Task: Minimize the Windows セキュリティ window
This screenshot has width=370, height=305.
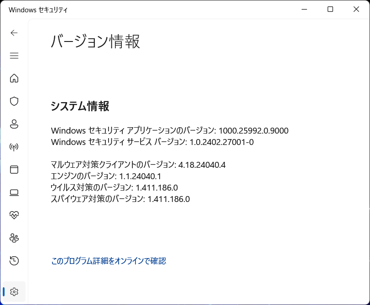Action: tap(304, 10)
